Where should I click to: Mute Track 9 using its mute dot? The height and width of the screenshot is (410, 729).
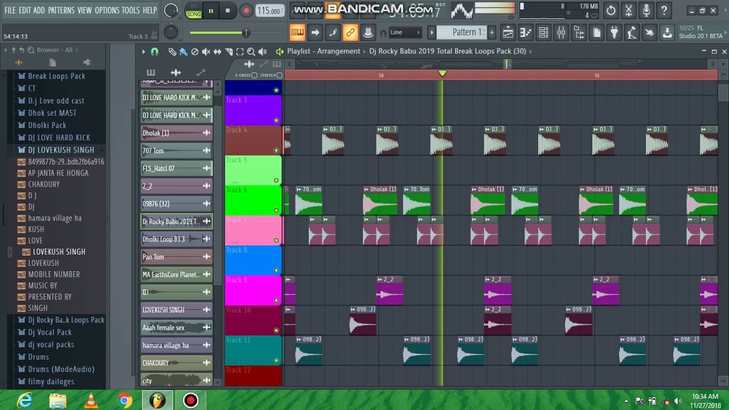276,300
